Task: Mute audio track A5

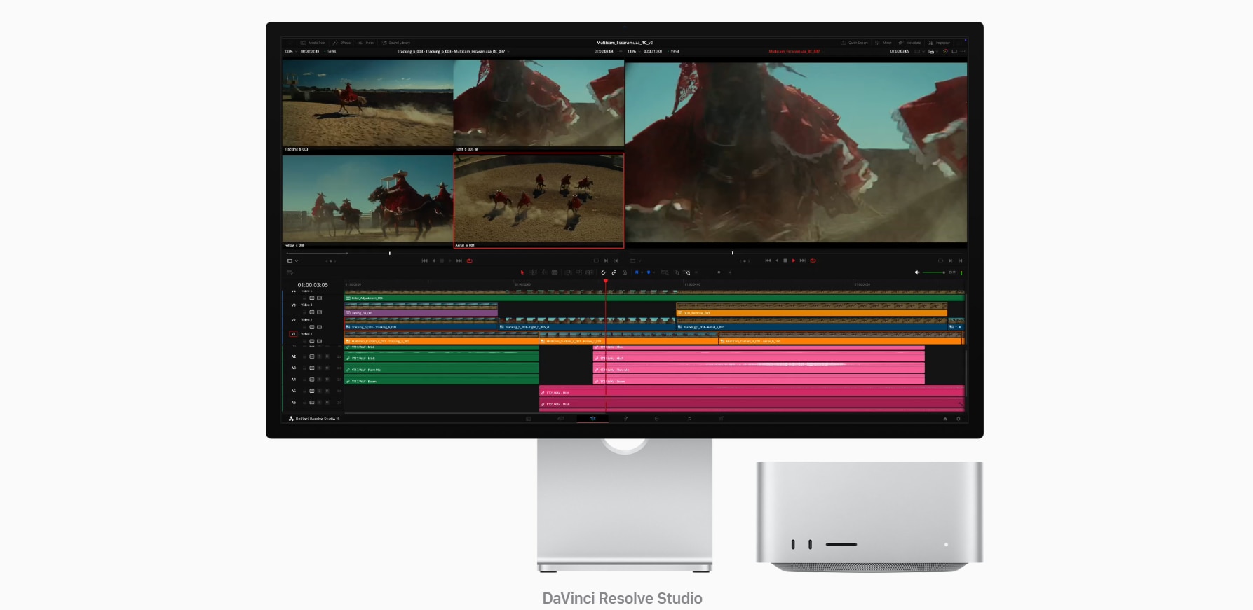Action: click(x=327, y=391)
